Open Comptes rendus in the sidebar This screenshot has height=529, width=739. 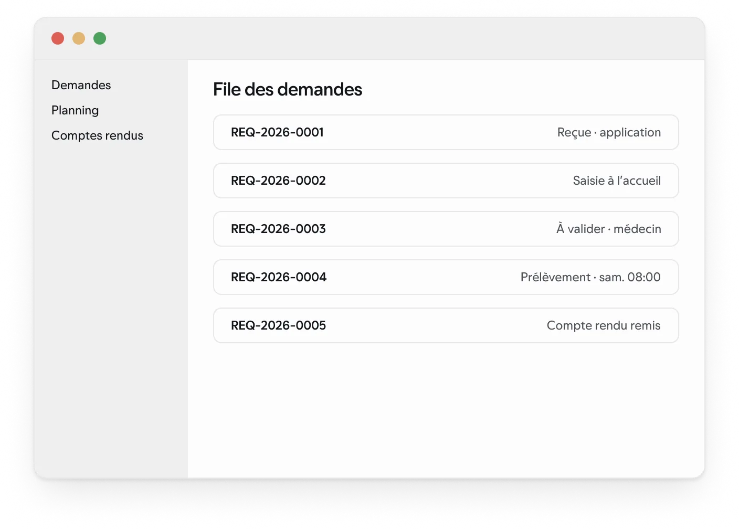(x=97, y=135)
